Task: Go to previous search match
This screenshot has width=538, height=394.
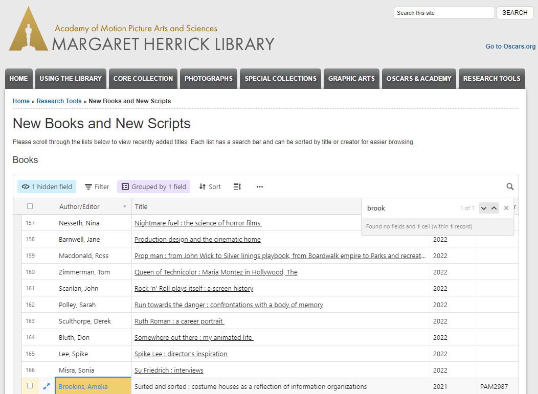Action: coord(494,208)
